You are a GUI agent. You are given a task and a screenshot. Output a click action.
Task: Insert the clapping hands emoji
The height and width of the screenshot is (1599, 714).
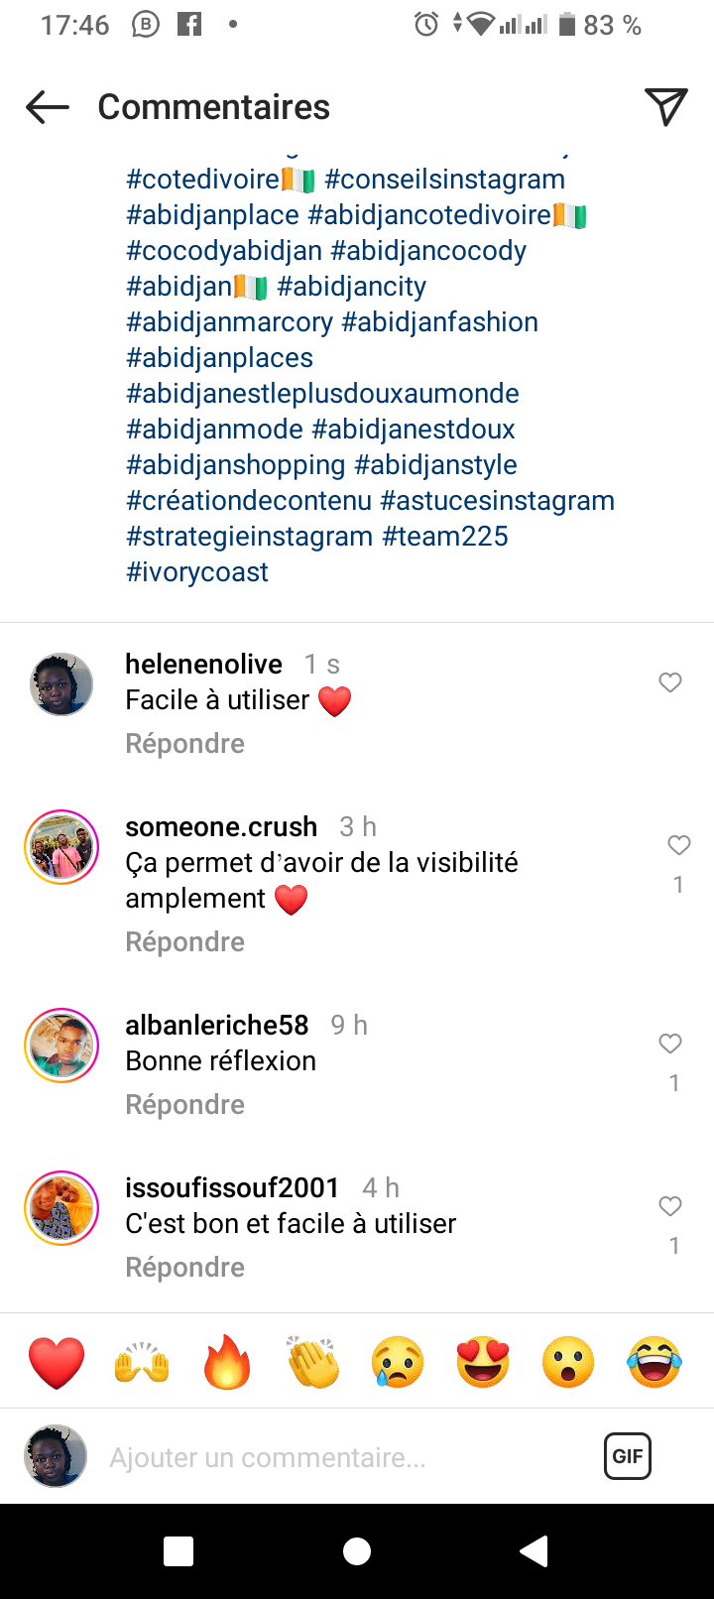[313, 1361]
